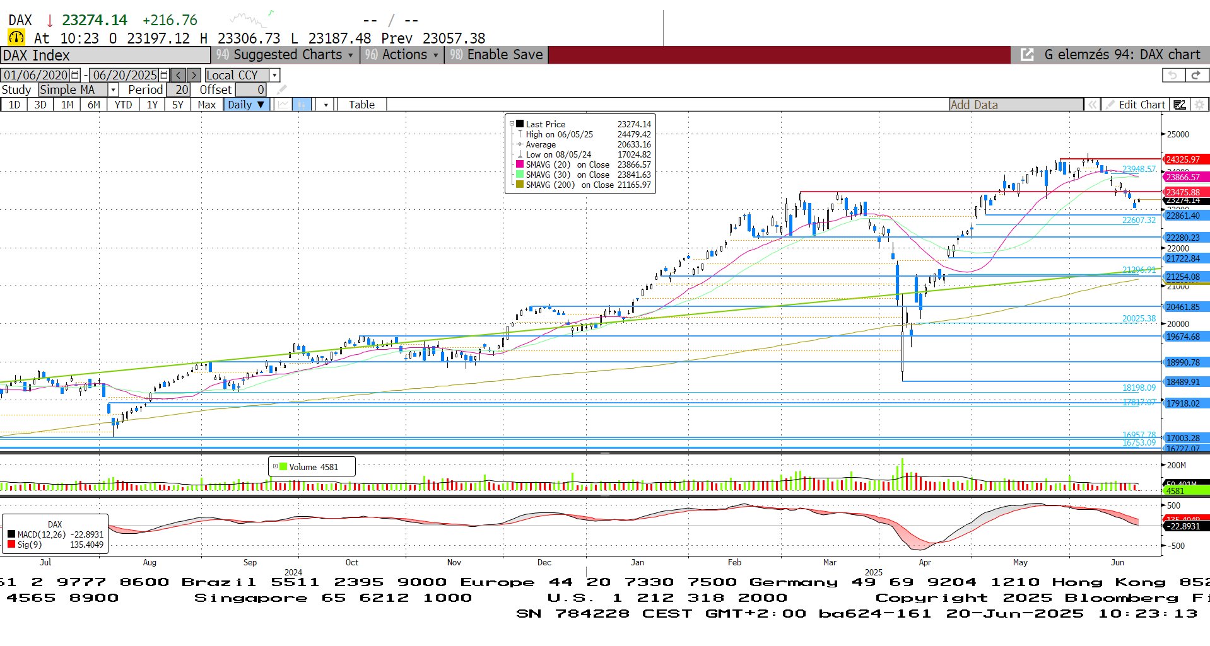
Task: Click the 19674.68 blue price label
Action: pos(1186,337)
